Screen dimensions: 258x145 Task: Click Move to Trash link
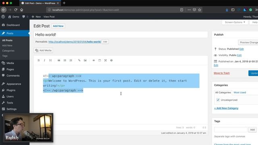click(x=222, y=73)
